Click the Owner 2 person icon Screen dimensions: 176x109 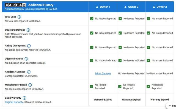coord(125,7)
